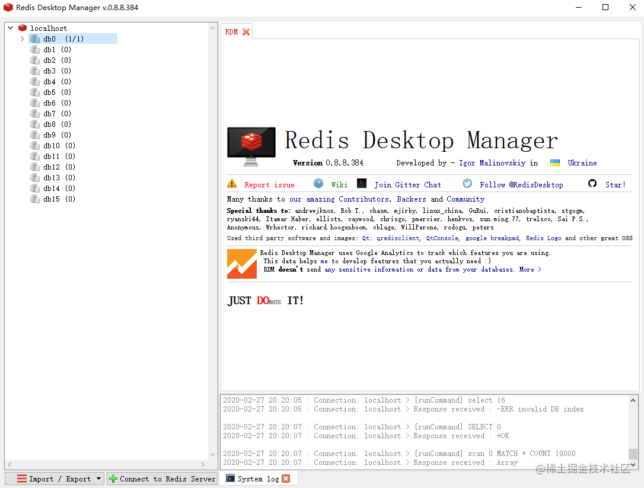Click Connect to Redis Server button
This screenshot has width=644, height=488.
tap(162, 479)
